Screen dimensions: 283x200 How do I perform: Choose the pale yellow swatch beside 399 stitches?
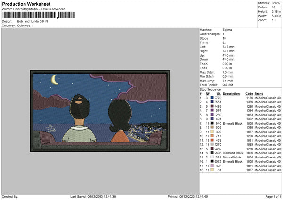[x=212, y=132]
